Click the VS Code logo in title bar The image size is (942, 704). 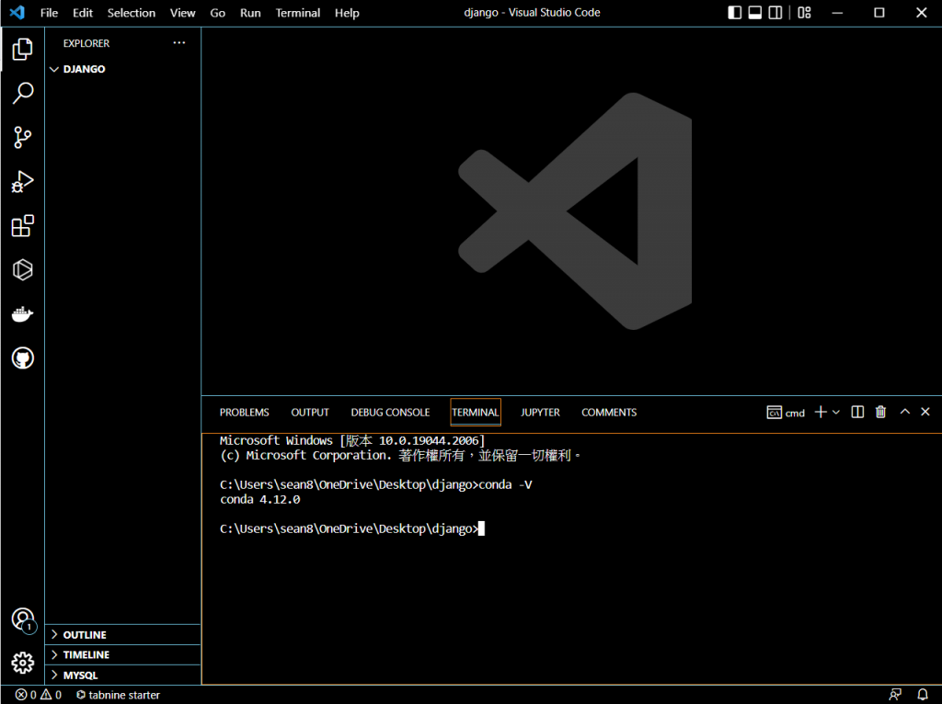[x=17, y=12]
